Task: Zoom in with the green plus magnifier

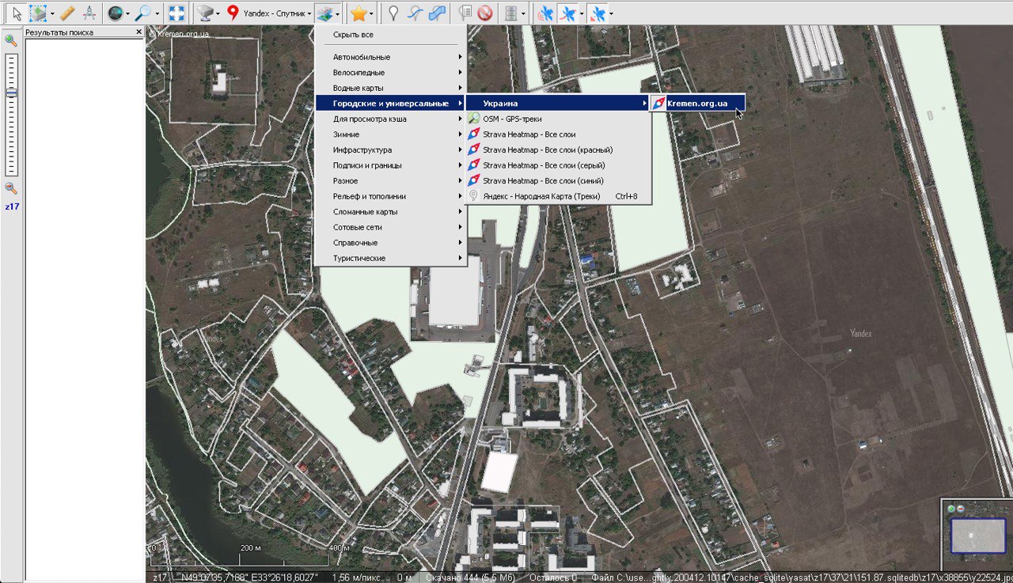Action: [11, 40]
